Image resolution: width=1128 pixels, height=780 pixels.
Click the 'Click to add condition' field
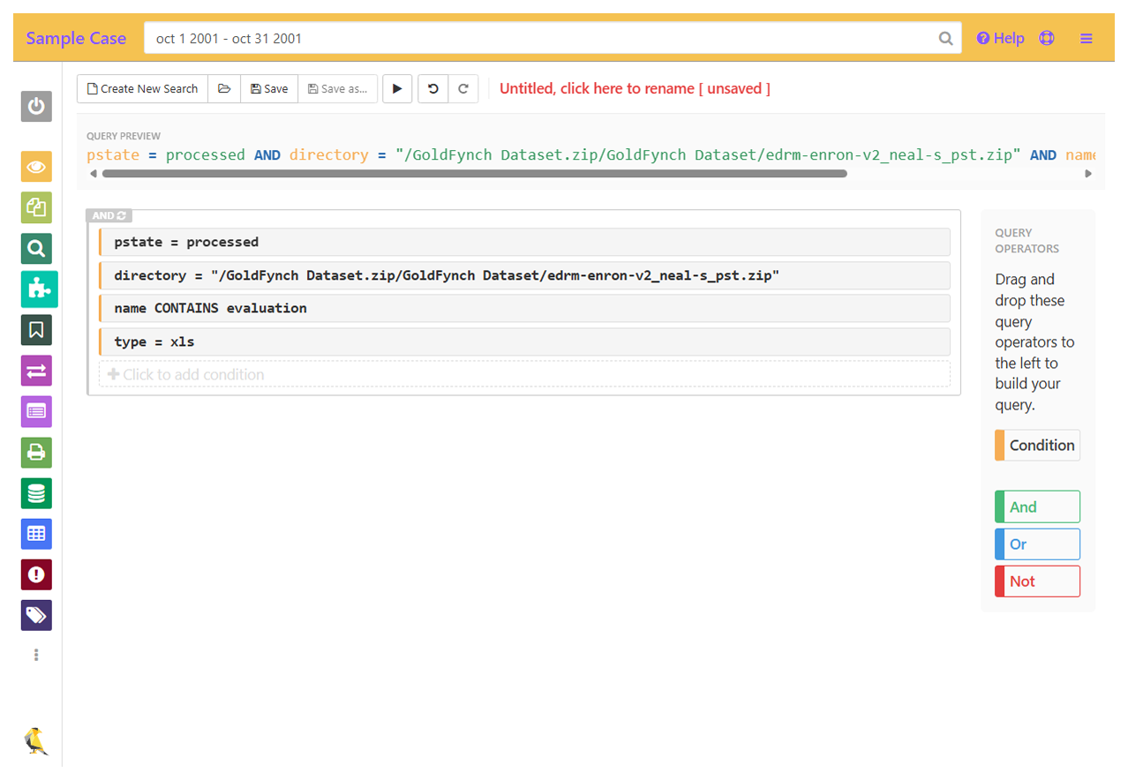click(524, 374)
